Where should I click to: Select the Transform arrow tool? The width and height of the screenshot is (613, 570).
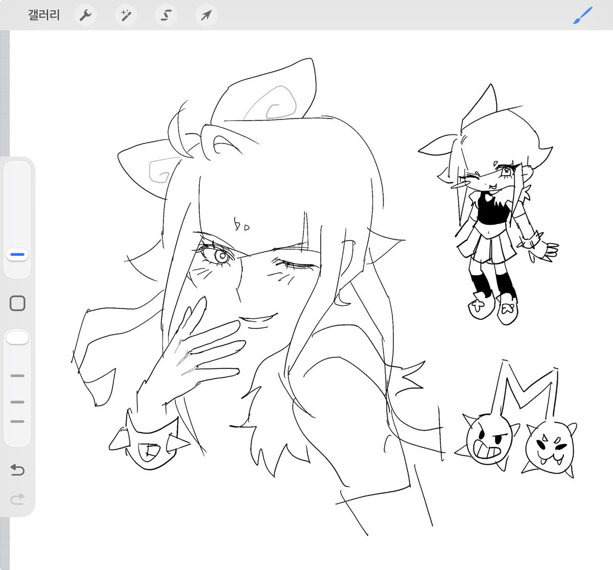tap(206, 15)
